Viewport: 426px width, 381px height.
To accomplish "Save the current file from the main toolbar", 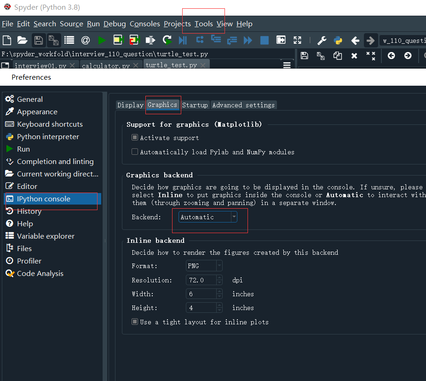I will [38, 40].
